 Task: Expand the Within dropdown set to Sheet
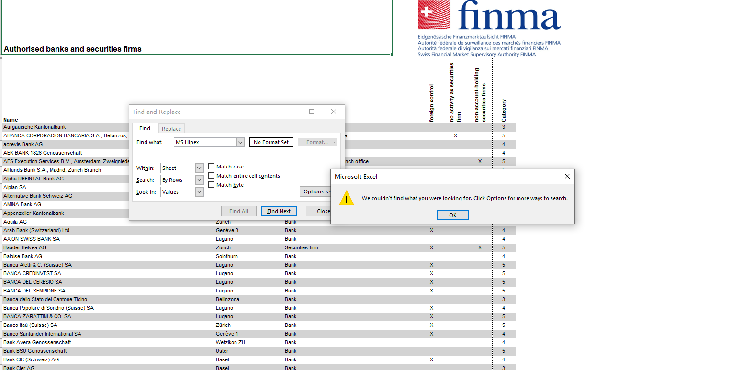tap(199, 168)
